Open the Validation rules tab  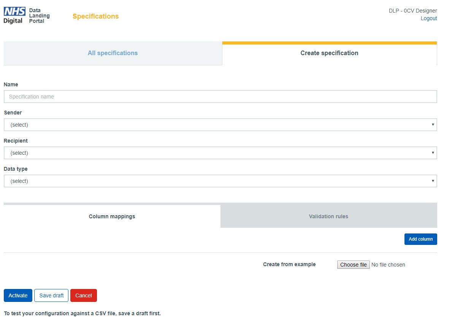(328, 216)
